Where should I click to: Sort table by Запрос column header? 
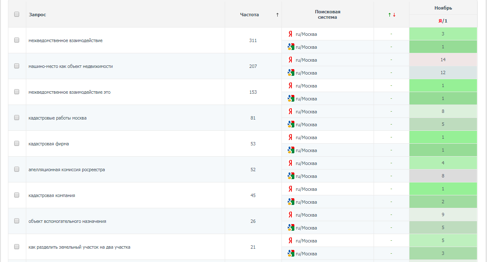[37, 15]
